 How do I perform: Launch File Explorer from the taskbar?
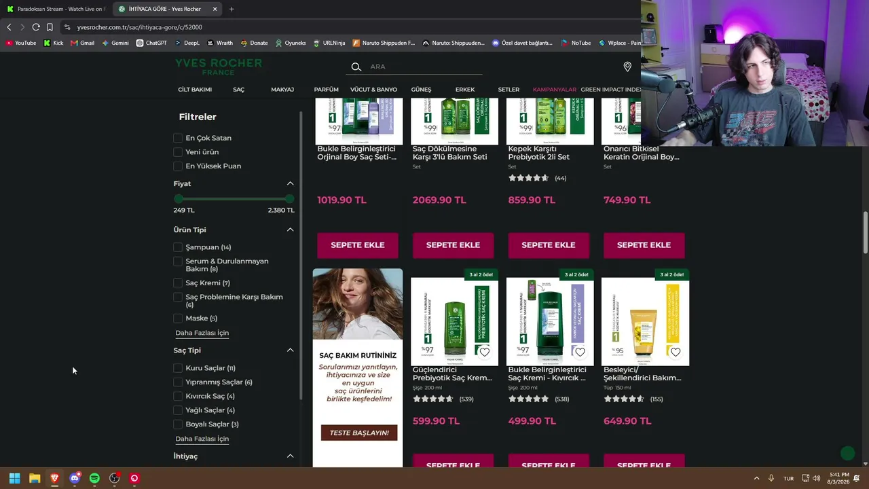[35, 478]
